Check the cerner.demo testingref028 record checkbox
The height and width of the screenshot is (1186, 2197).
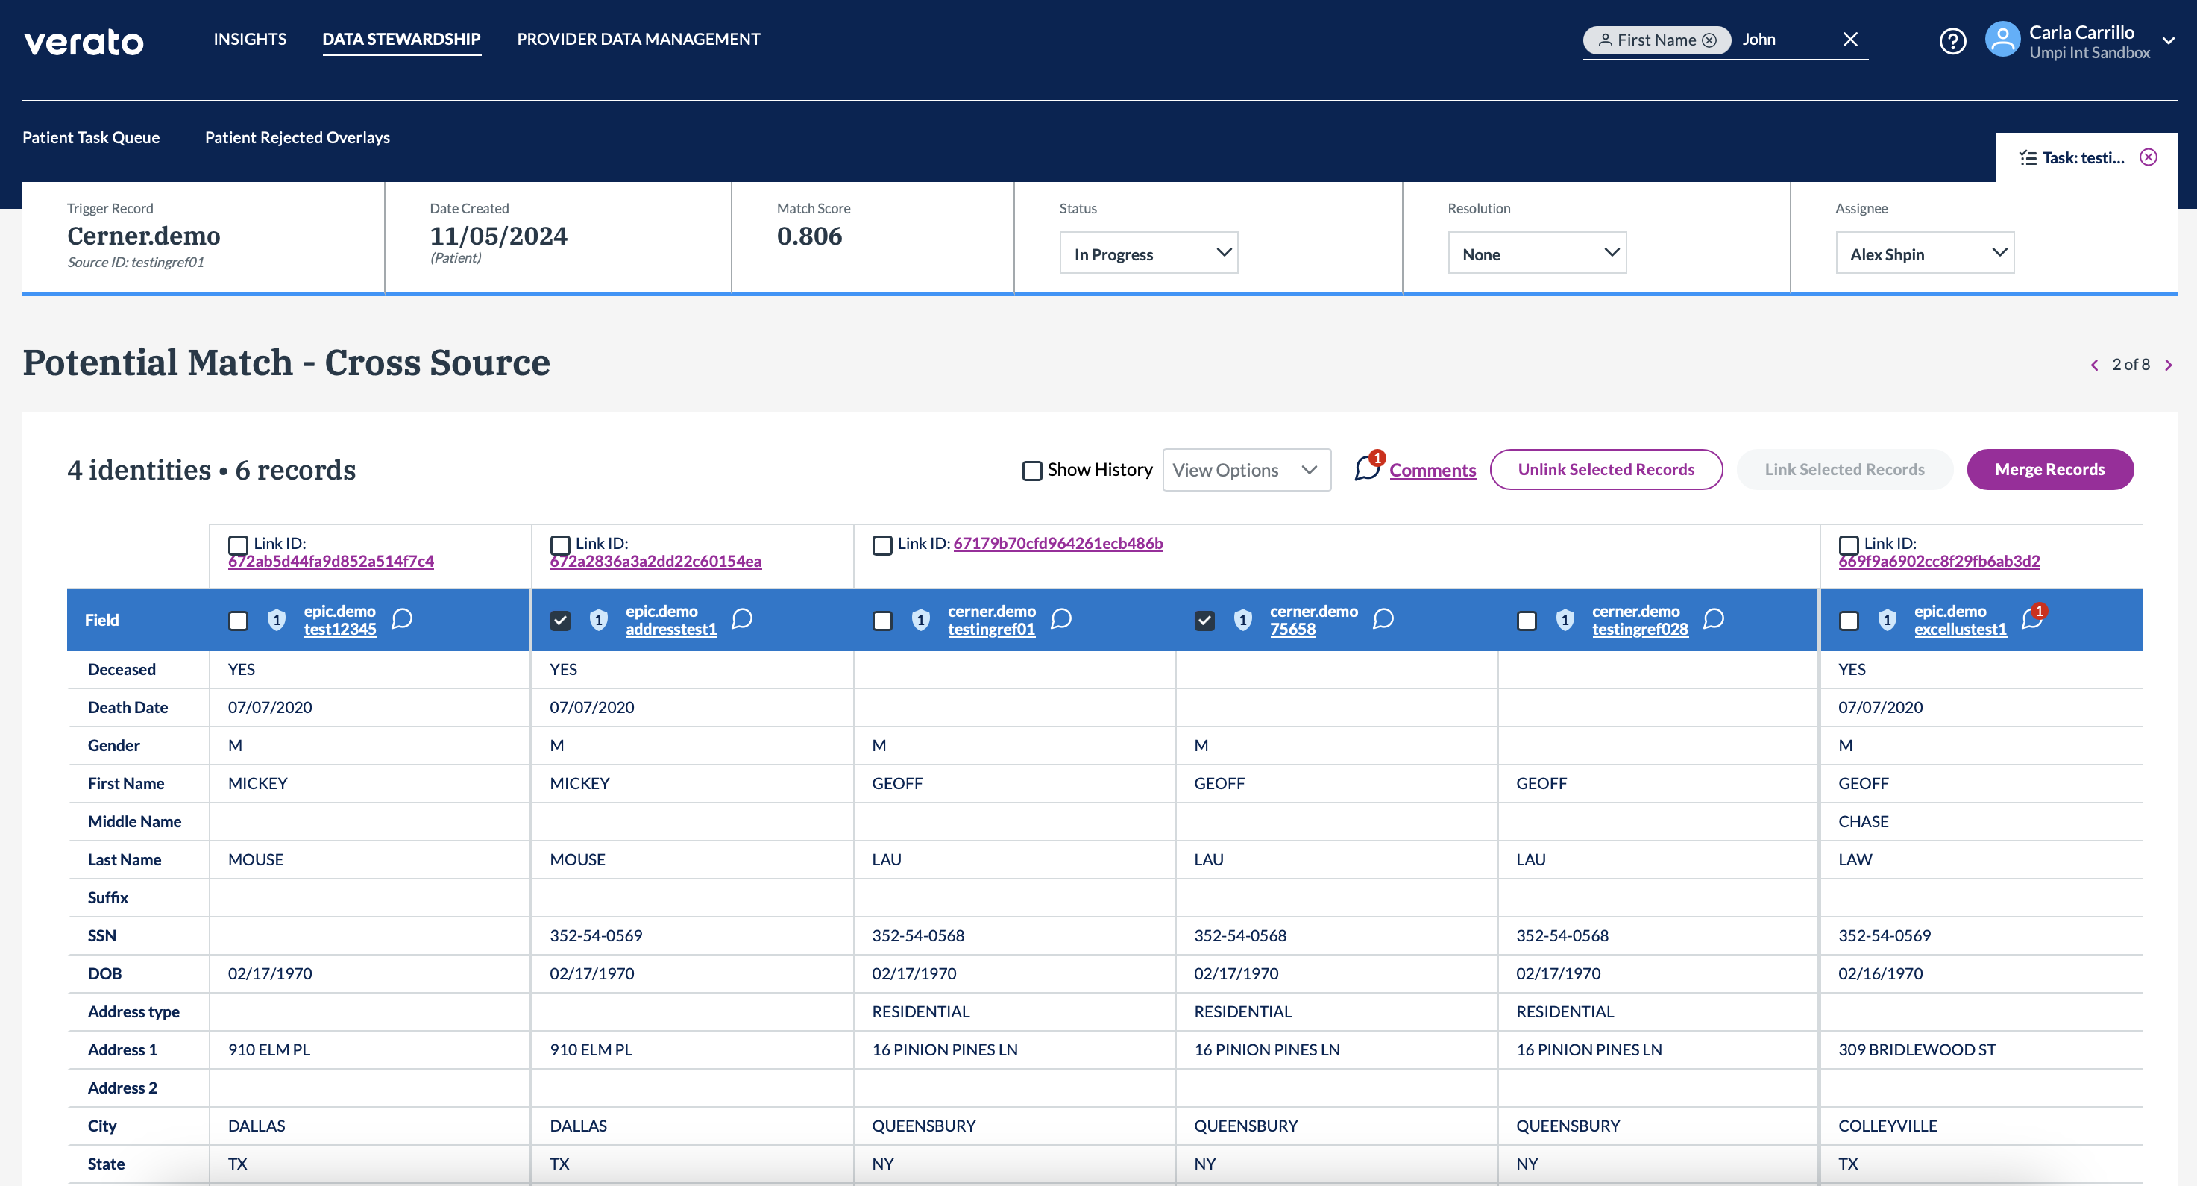pyautogui.click(x=1527, y=621)
